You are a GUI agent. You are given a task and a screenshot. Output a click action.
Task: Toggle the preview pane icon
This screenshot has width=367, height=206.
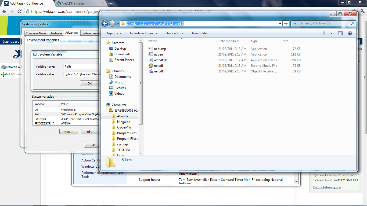click(340, 33)
